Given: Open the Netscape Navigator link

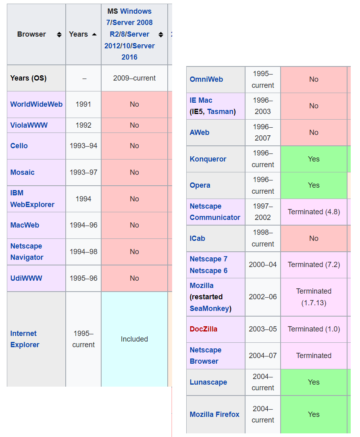Looking at the screenshot, I should coord(27,252).
